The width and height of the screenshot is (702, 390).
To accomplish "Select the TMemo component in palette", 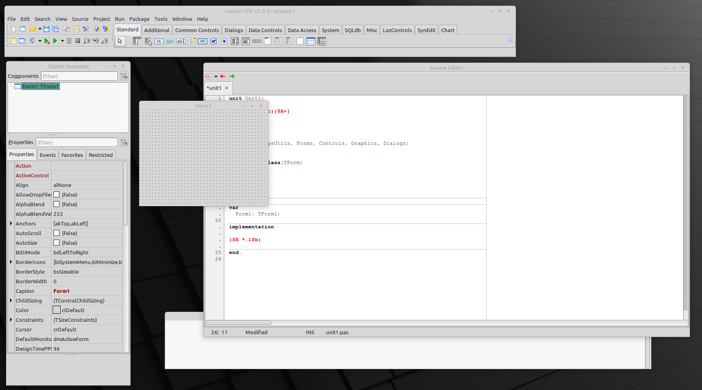I will (x=192, y=41).
